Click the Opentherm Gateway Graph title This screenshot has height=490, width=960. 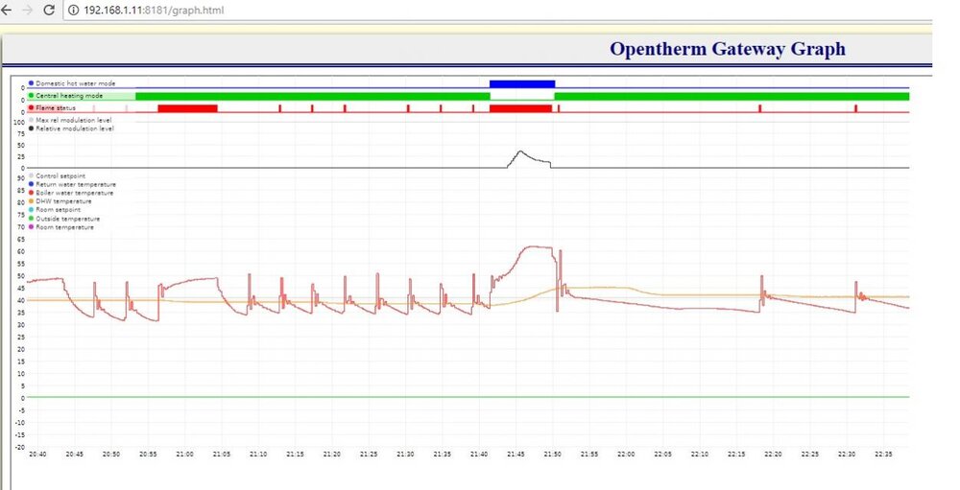tap(727, 49)
